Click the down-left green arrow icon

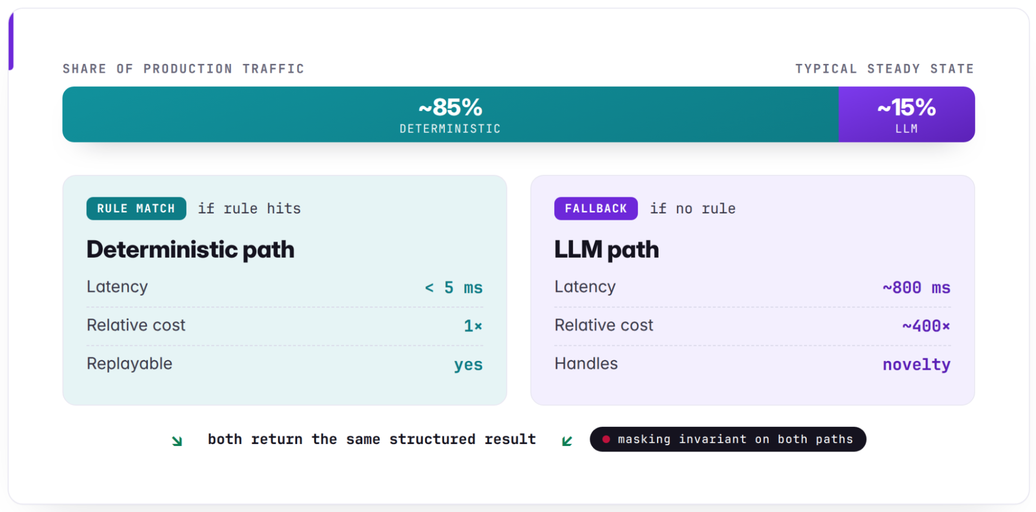point(567,441)
